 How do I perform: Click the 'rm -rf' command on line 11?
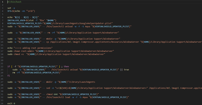[x=51, y=33]
